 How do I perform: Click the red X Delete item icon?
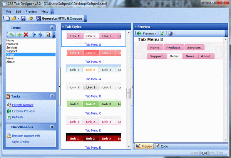[x=26, y=35]
